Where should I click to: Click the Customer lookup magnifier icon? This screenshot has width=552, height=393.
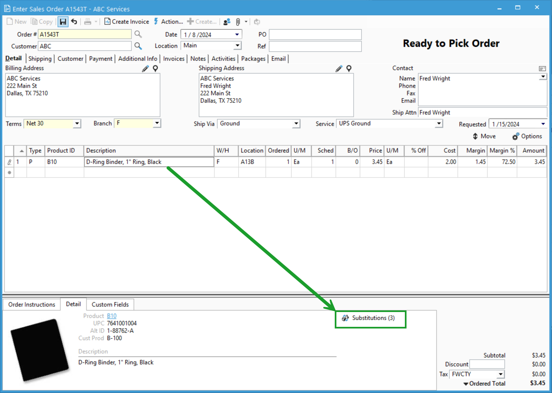(138, 46)
